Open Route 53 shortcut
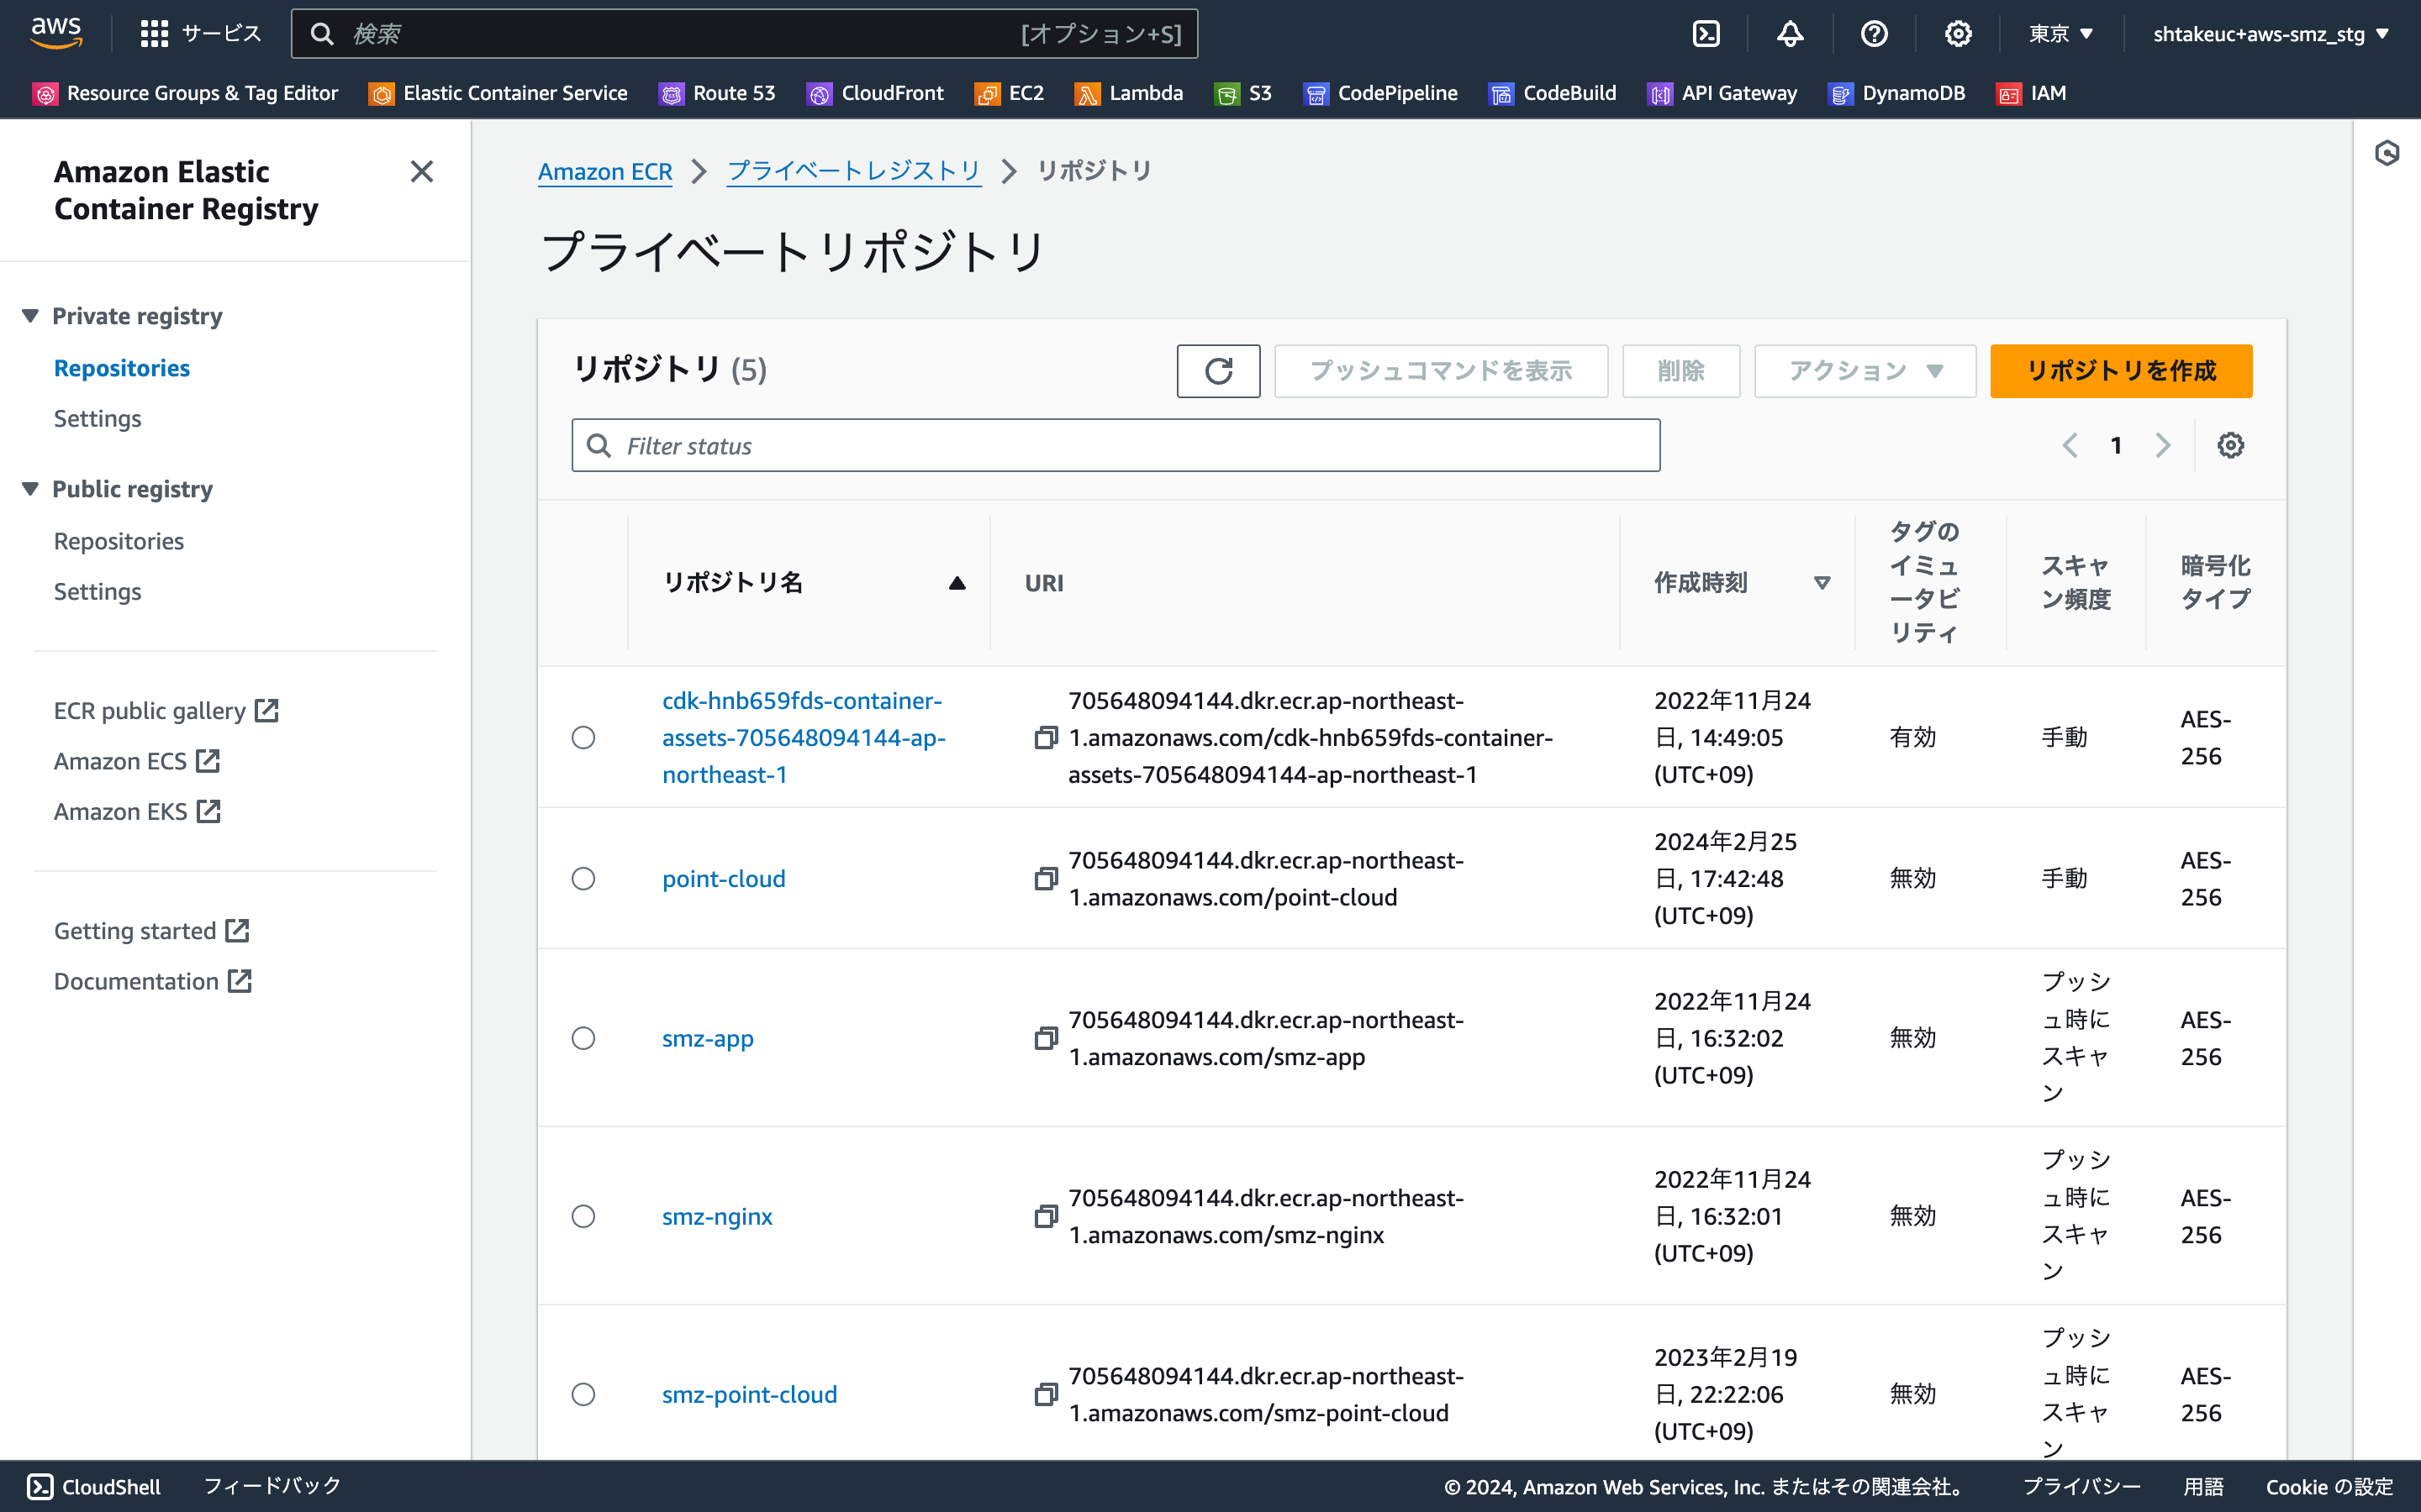Image resolution: width=2421 pixels, height=1512 pixels. (x=717, y=93)
